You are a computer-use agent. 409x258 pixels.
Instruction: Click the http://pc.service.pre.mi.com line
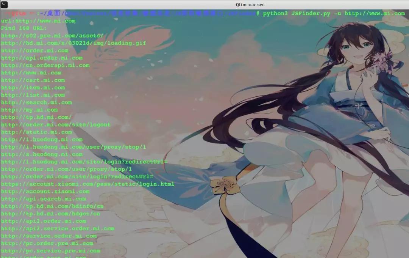pos(51,251)
